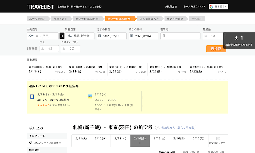Click 航空券を選ぶ(帰り) active step
Viewport: 255px width, 153px height.
(x=120, y=19)
